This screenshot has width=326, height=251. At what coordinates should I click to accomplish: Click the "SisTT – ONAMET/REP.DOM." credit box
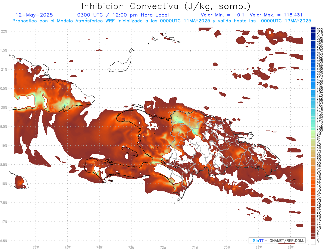[x=277, y=240]
